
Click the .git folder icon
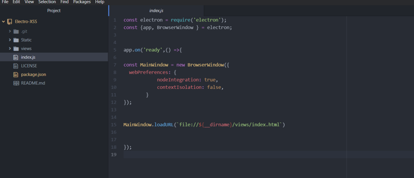tap(16, 31)
